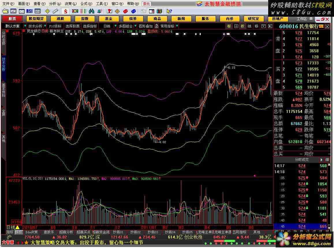The width and height of the screenshot is (334, 248).
Task: Click the skip-to-end chart icon
Action: click(270, 26)
